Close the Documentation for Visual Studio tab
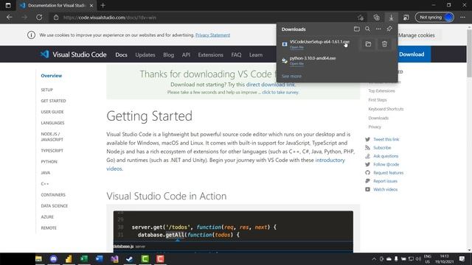The height and width of the screenshot is (265, 472). click(x=91, y=5)
